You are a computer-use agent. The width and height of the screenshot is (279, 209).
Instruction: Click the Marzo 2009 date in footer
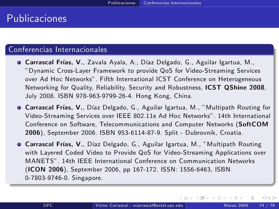pyautogui.click(x=236, y=205)
